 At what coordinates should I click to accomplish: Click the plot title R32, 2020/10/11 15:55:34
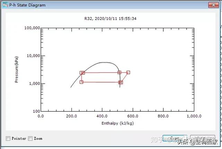pyautogui.click(x=110, y=18)
